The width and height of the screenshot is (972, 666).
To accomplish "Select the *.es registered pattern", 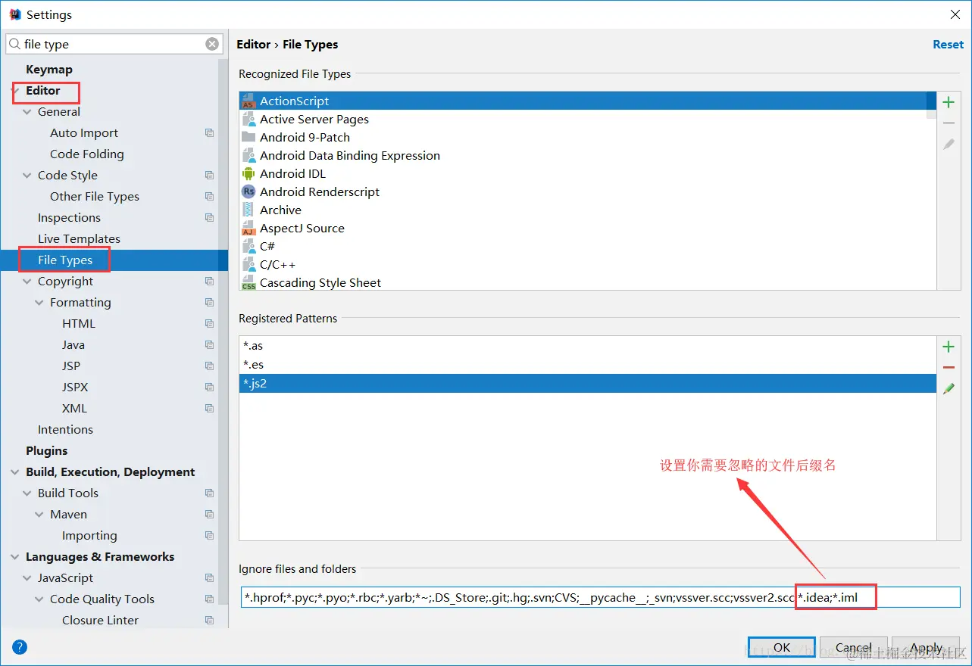I will 588,365.
